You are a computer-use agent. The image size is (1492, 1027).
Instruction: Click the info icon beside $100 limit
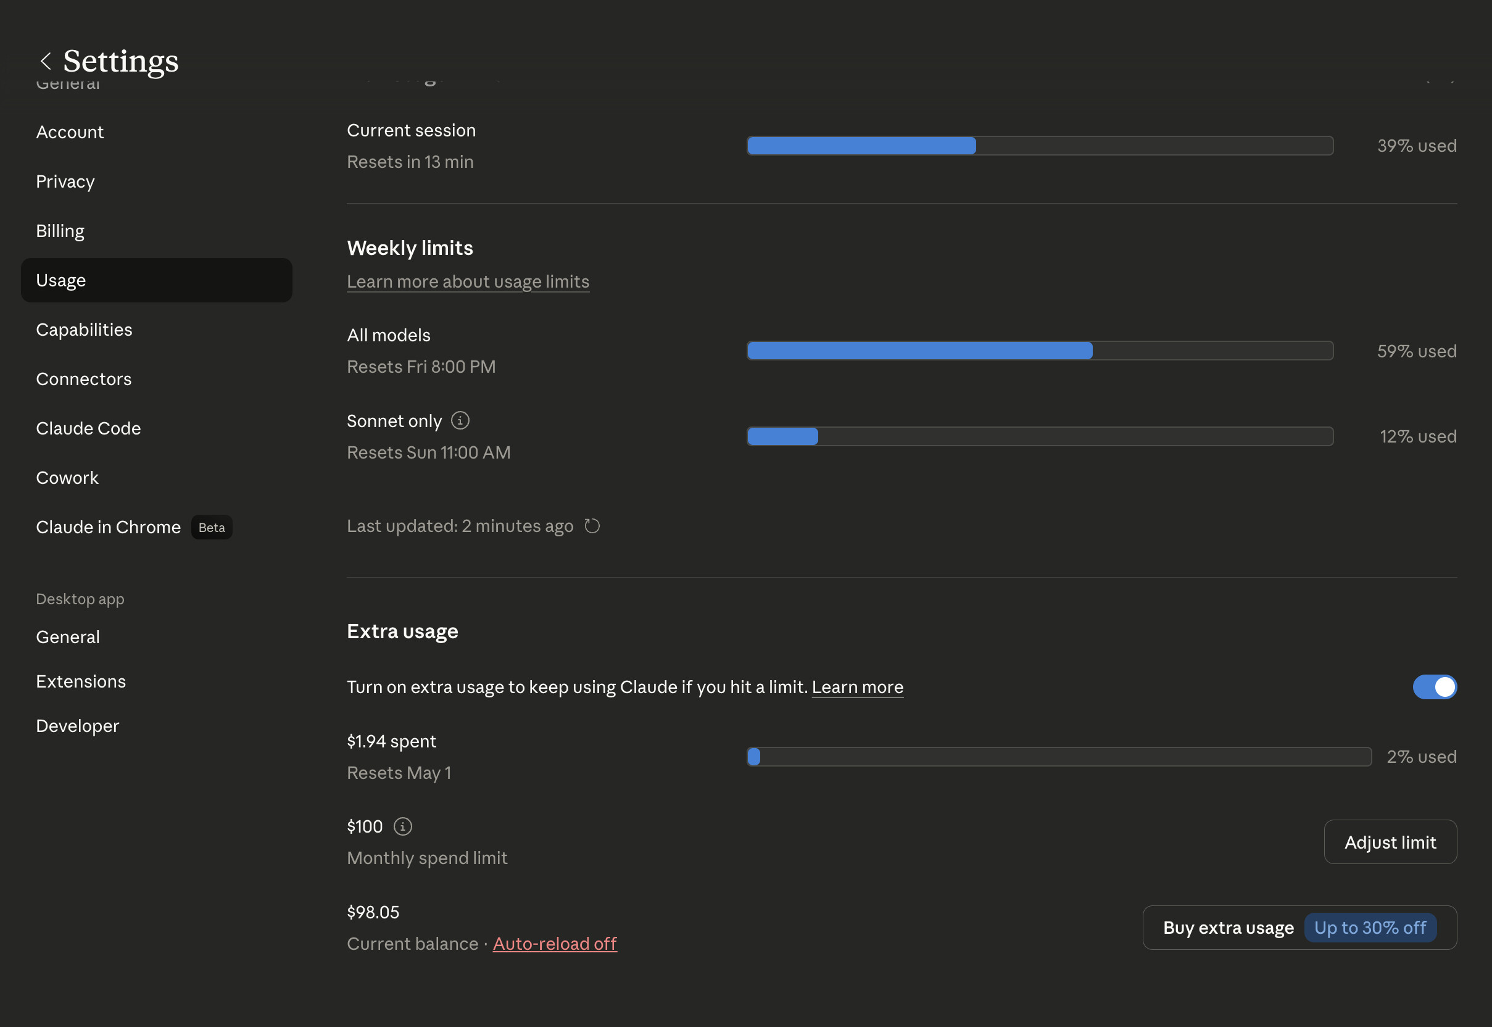403,826
